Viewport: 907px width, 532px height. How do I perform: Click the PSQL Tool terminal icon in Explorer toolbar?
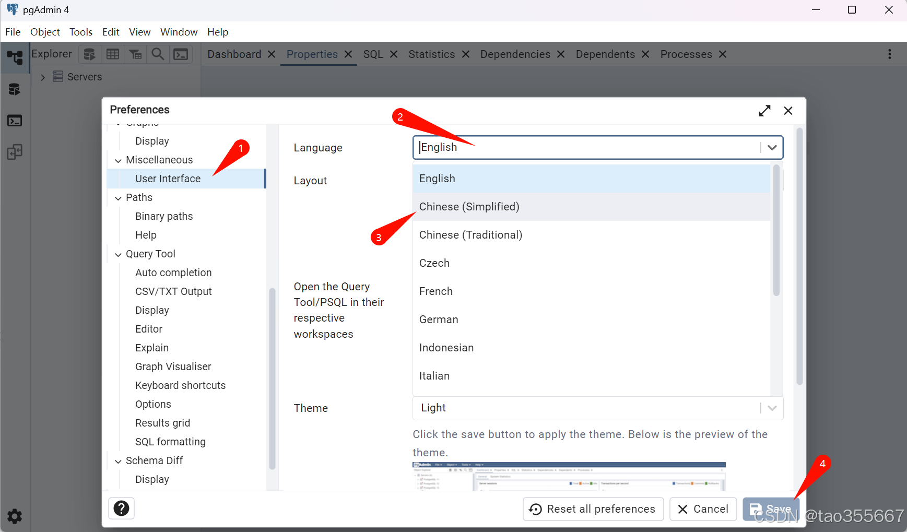click(181, 54)
